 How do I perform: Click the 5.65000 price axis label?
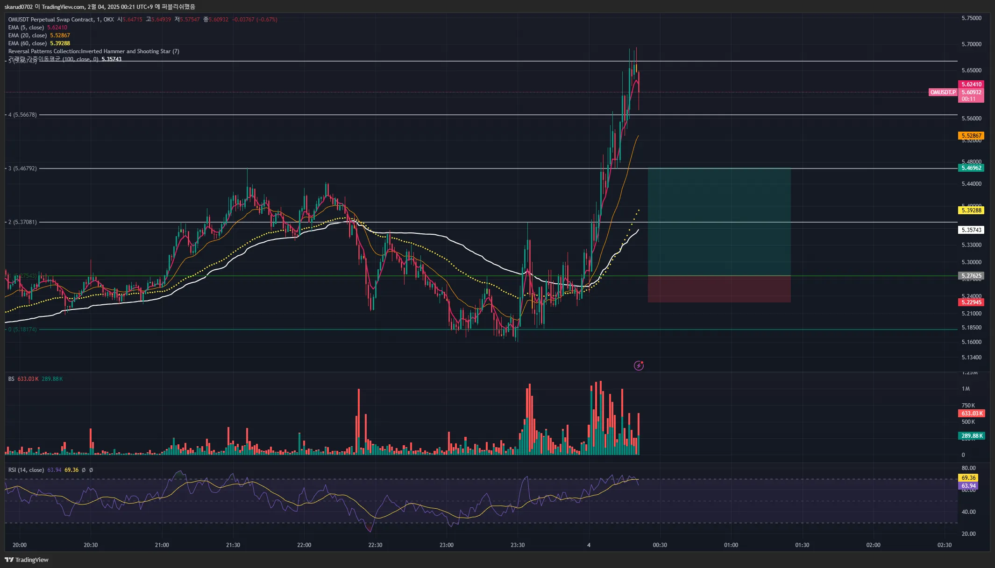[x=972, y=70]
